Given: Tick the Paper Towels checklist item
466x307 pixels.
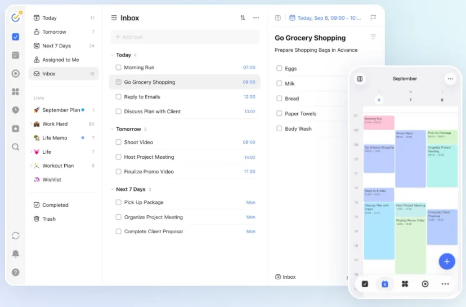Looking at the screenshot, I should coord(279,114).
